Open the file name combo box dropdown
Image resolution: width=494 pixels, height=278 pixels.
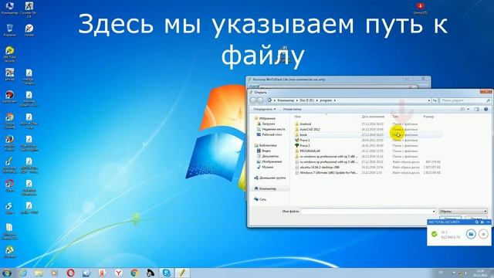[434, 211]
